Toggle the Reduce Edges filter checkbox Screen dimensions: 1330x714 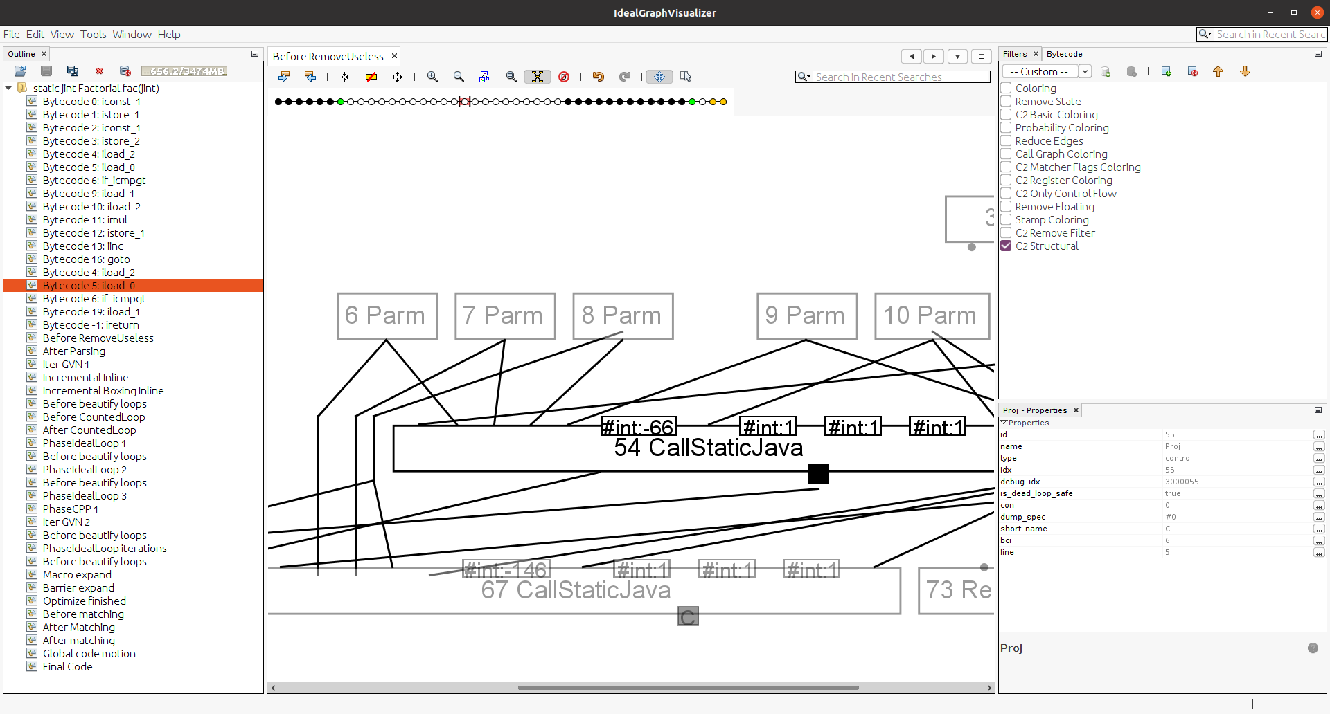click(x=1007, y=141)
